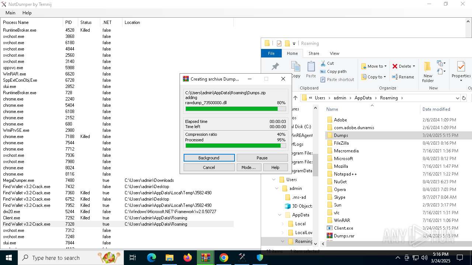472x265 pixels.
Task: Open Chrome from the taskbar
Action: 224,258
